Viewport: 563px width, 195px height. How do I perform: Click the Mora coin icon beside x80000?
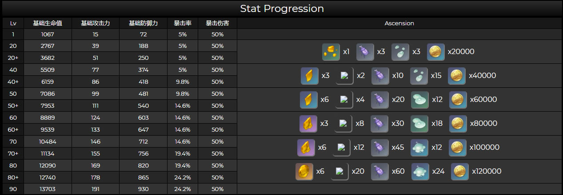[x=458, y=124]
